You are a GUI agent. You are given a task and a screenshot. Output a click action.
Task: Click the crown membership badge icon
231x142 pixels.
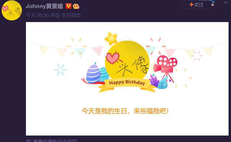76,6
